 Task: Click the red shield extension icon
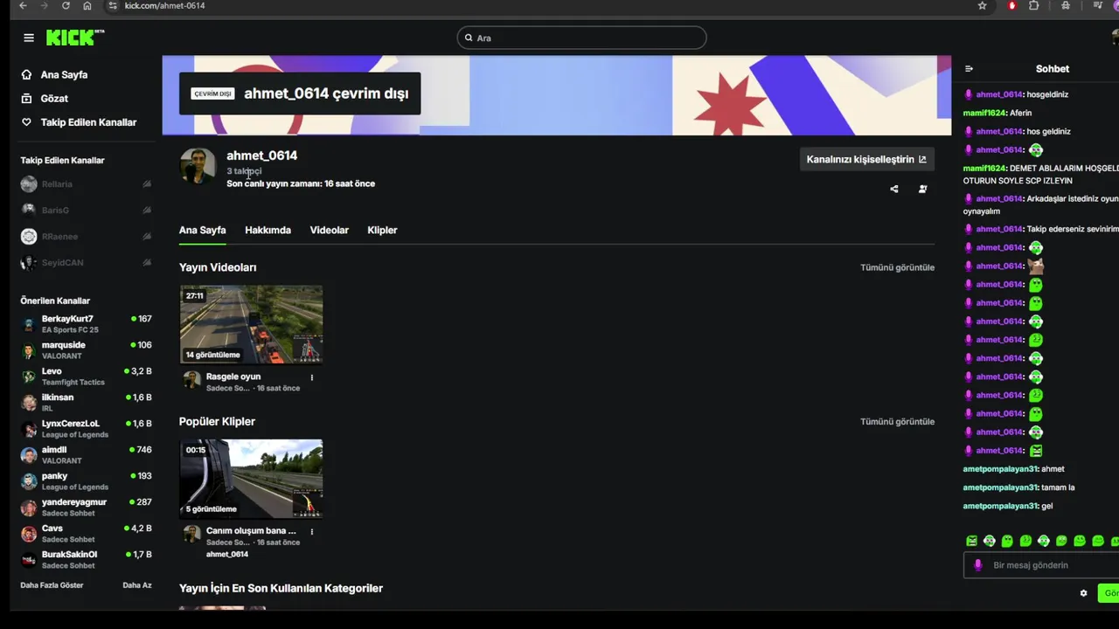(x=1012, y=5)
